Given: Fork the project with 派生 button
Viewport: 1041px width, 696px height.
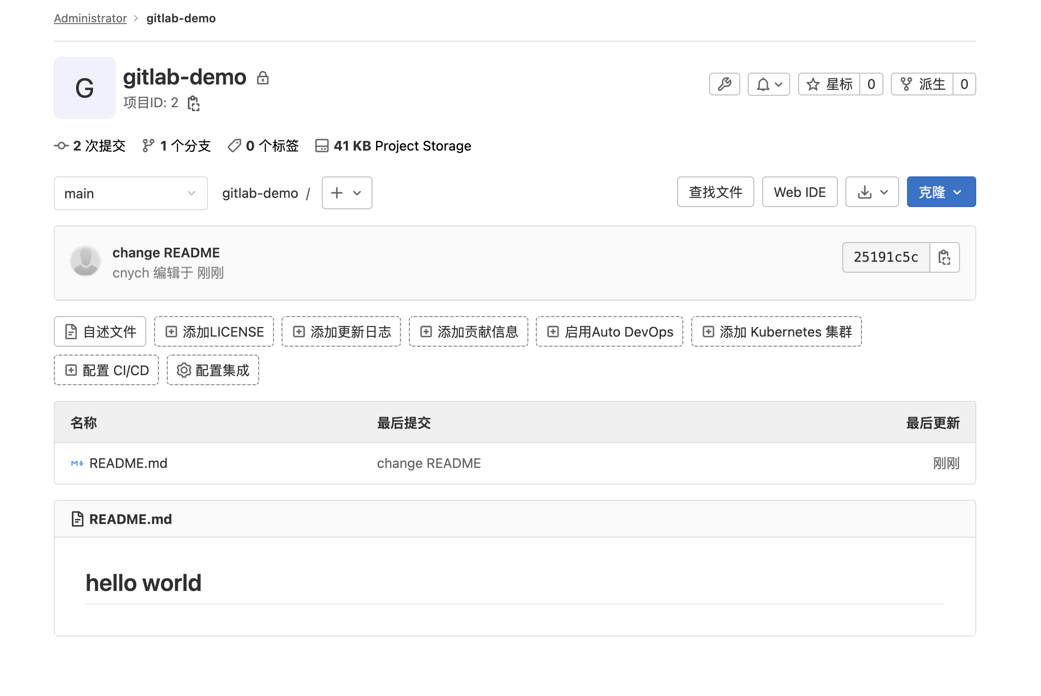Looking at the screenshot, I should coord(922,84).
